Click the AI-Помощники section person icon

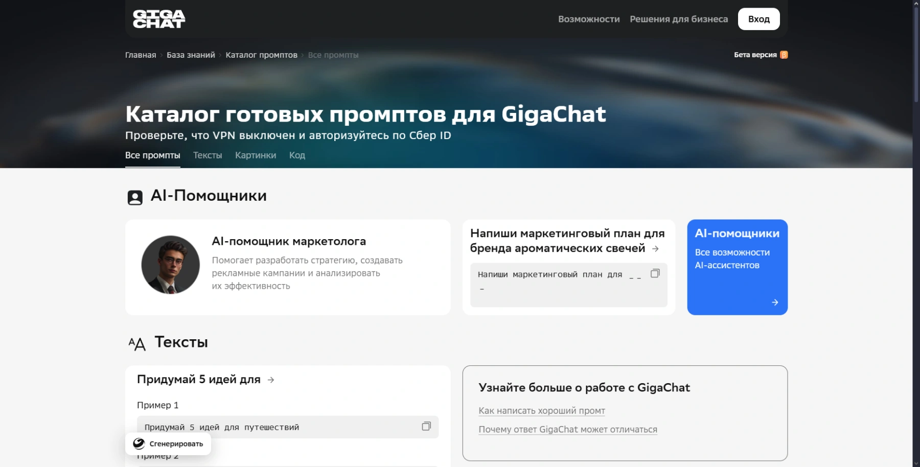(x=135, y=197)
